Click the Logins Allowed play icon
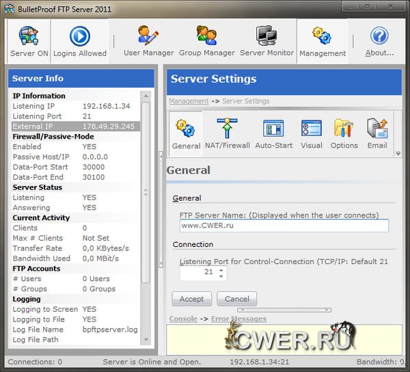This screenshot has height=372, width=410. click(80, 36)
